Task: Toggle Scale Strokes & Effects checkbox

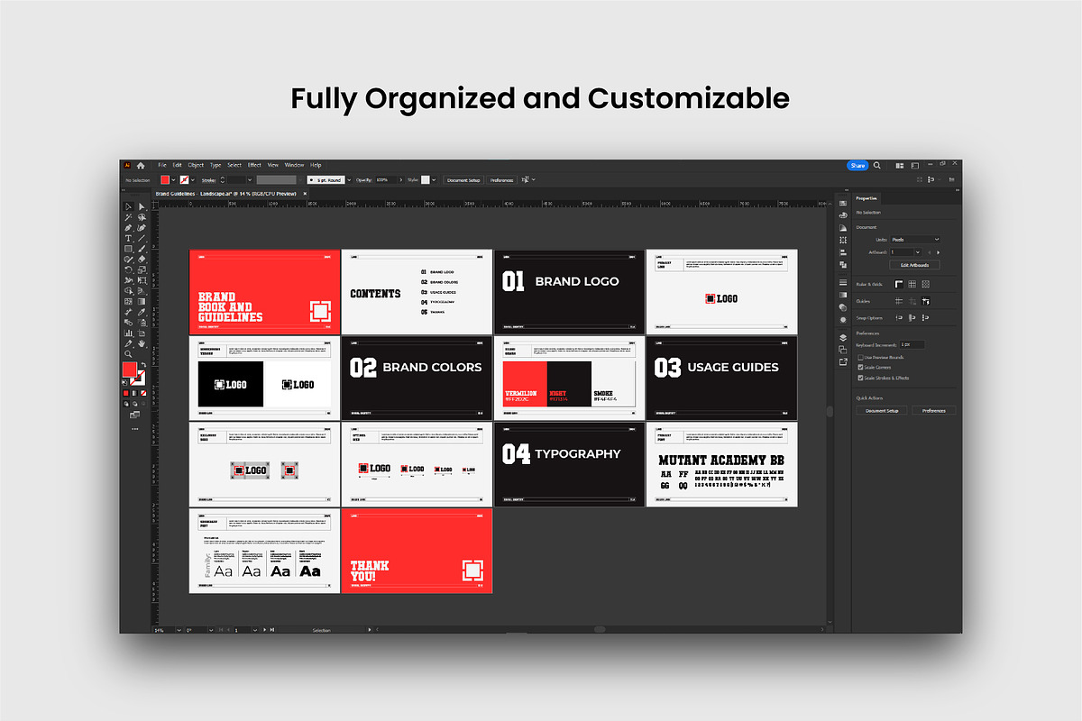Action: click(x=860, y=378)
